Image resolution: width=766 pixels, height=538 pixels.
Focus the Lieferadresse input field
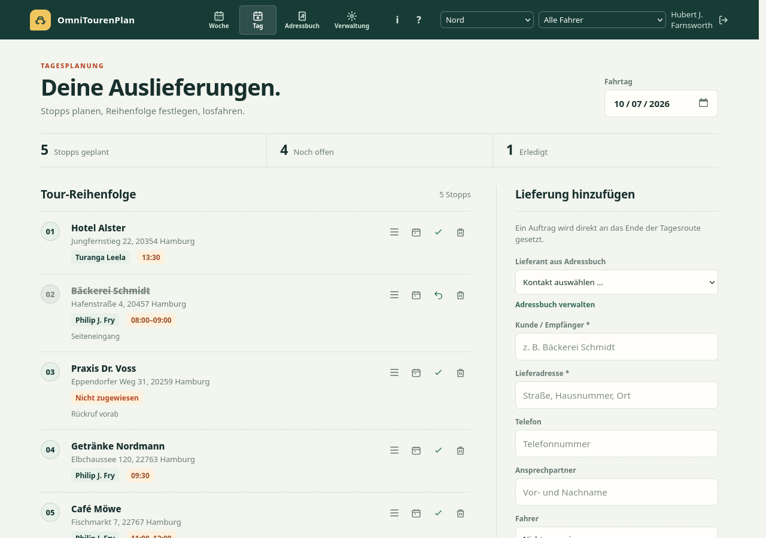(x=616, y=395)
